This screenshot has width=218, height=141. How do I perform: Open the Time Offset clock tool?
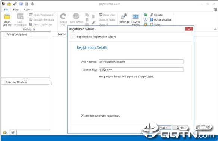tap(76, 16)
